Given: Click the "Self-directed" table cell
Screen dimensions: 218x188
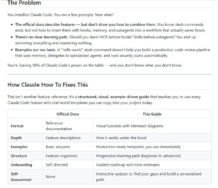Looking at the screenshot, I should [x=57, y=165].
